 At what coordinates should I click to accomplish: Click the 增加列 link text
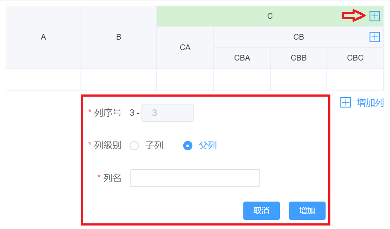370,103
